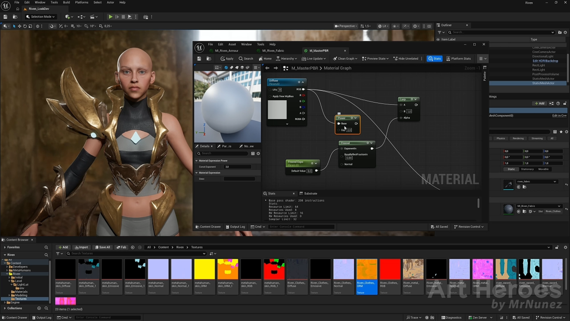Viewport: 570px width, 321px height.
Task: Open the Clean Graph dropdown
Action: coord(345,59)
